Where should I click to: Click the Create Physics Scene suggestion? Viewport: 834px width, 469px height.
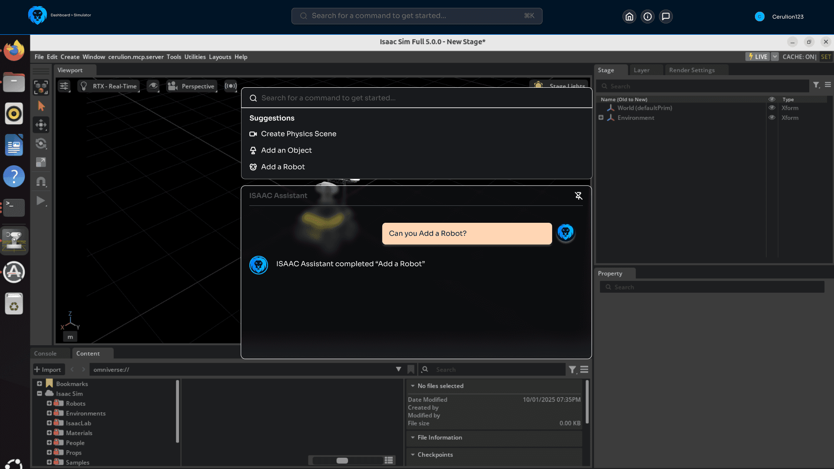pyautogui.click(x=298, y=134)
